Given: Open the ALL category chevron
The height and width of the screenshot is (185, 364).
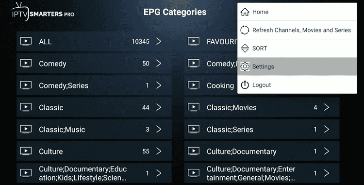Looking at the screenshot, I should pos(159,42).
